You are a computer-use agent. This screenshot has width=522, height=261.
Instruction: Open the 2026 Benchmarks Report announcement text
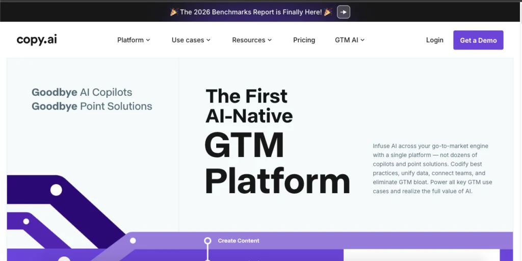(251, 12)
